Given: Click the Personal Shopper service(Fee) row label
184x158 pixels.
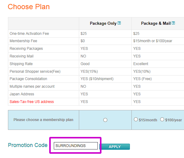Looking at the screenshot, I should click(35, 72).
